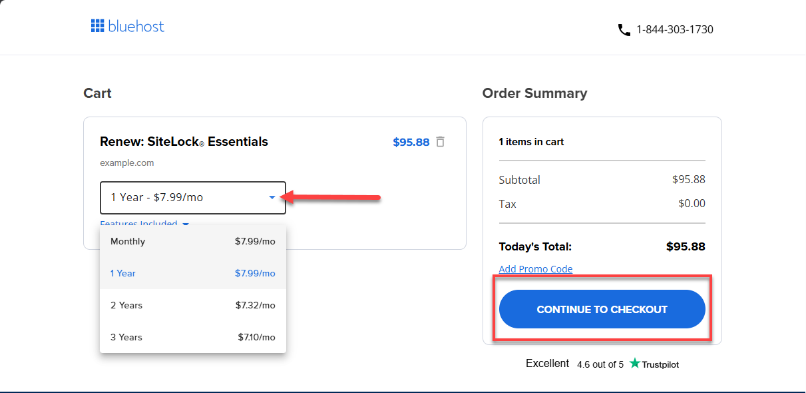The image size is (806, 393).
Task: Click the Bluehost grid logo icon
Action: (x=98, y=26)
